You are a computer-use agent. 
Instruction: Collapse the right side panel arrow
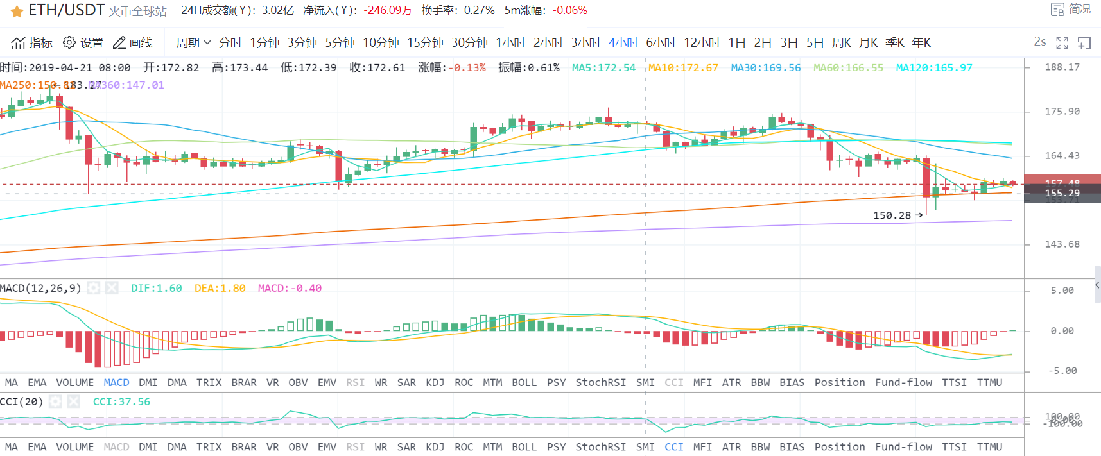tap(1097, 285)
